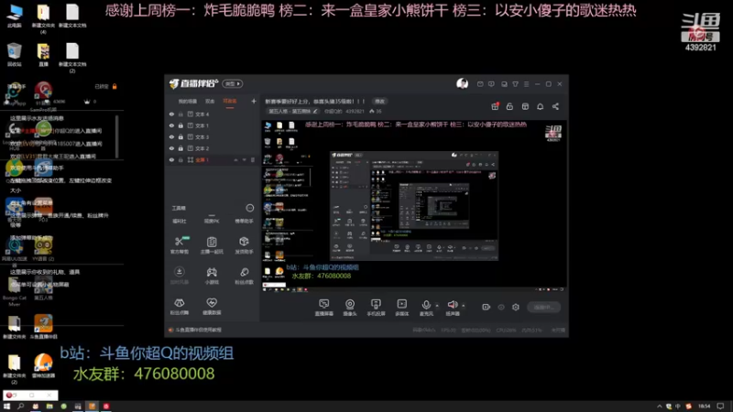
Task: Edit the game category tag with the pencil
Action: tap(315, 111)
